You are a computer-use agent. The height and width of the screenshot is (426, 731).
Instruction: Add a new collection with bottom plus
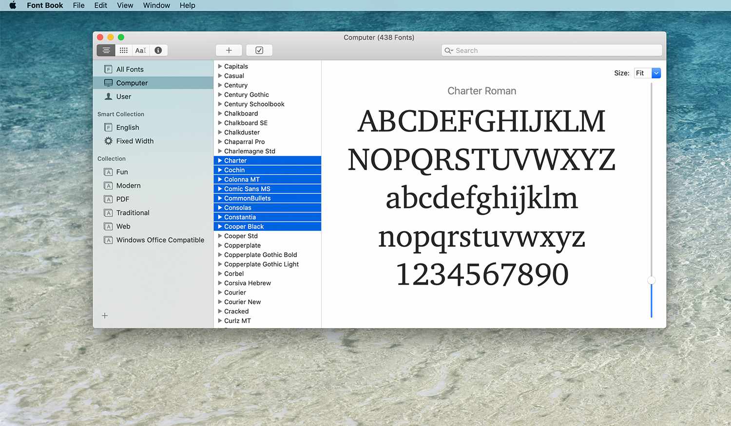point(105,315)
